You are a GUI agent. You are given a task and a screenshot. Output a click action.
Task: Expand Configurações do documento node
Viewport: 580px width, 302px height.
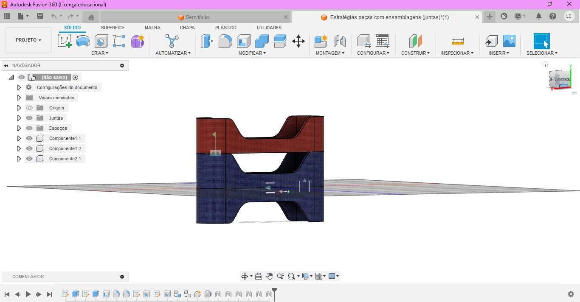point(19,87)
